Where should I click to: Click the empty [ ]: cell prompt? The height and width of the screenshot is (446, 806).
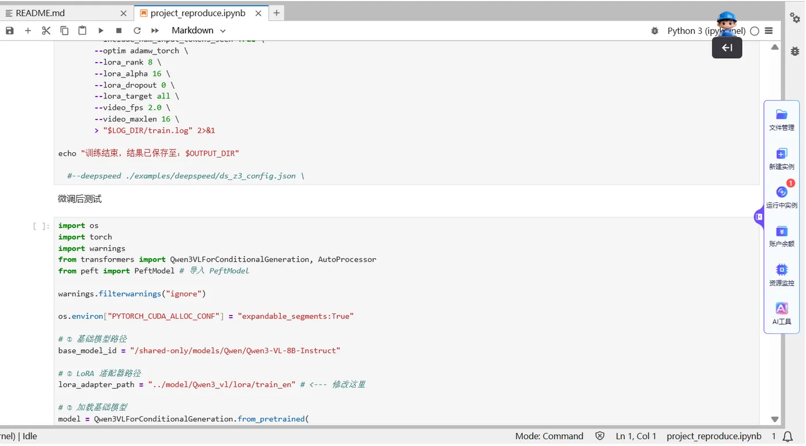pos(41,226)
